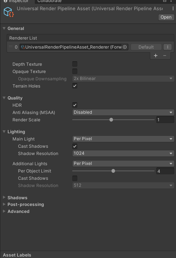Viewport: 176px width, 258px height.
Task: Open the asset header three-dot menu
Action: [173, 9]
